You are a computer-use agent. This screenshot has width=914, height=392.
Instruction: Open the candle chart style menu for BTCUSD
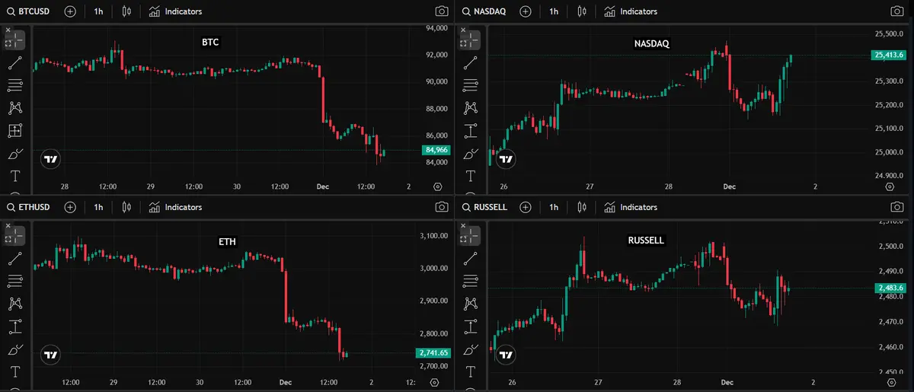click(x=126, y=11)
